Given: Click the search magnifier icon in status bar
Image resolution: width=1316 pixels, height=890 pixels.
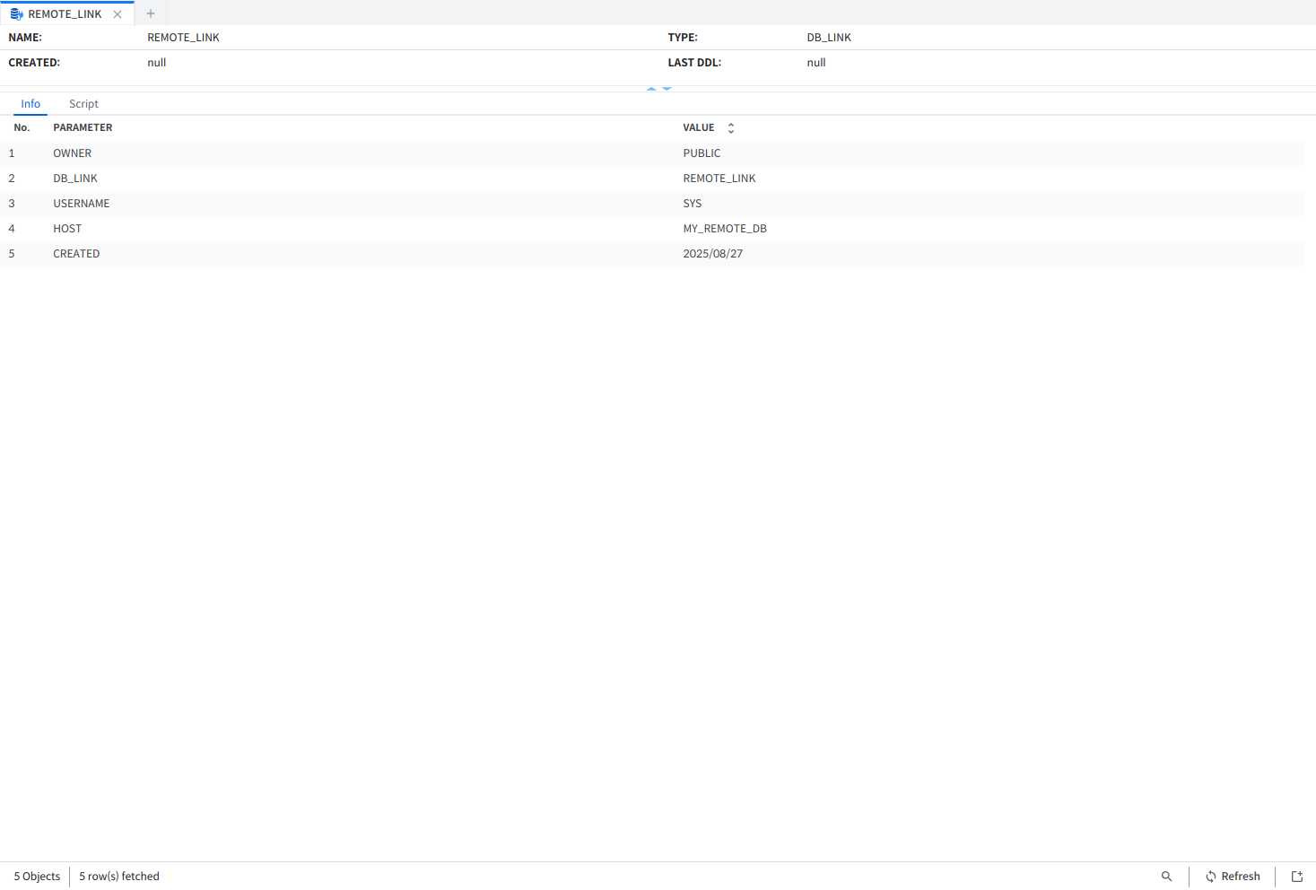Looking at the screenshot, I should [x=1166, y=877].
